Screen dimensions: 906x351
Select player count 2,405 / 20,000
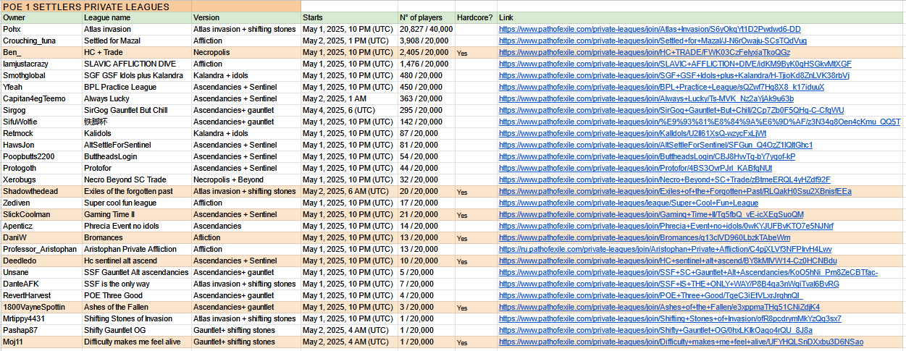(426, 52)
